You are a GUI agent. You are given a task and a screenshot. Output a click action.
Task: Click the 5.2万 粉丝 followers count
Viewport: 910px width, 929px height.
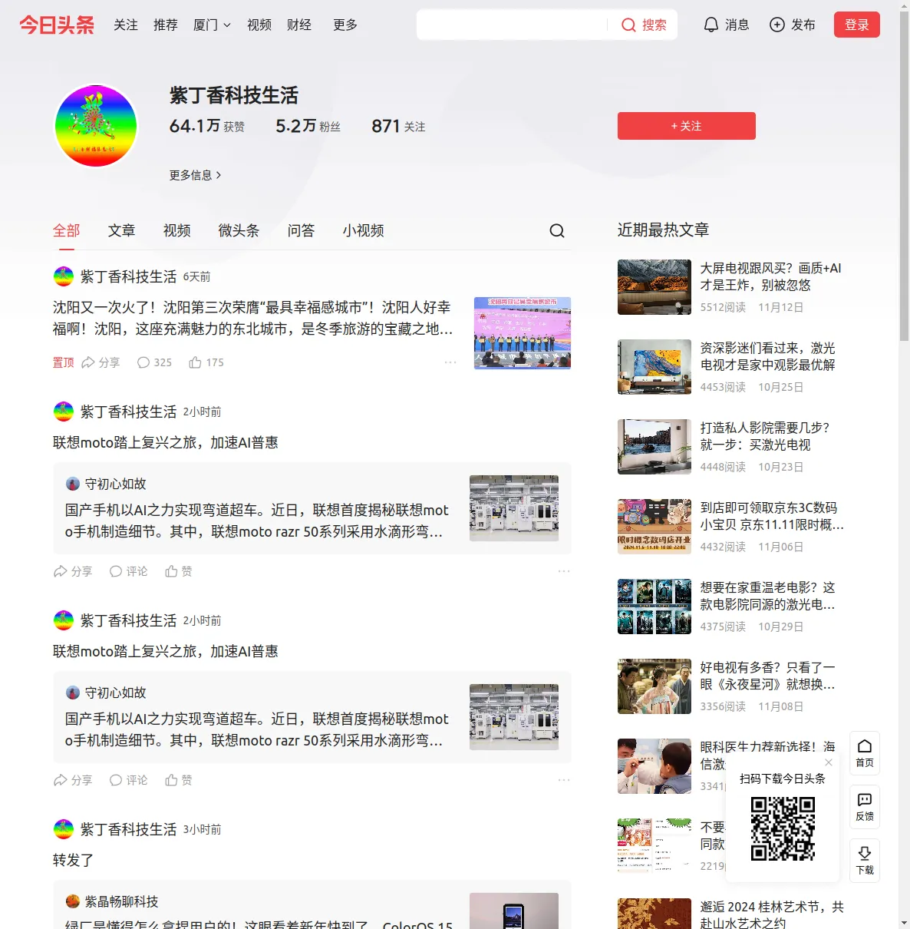point(308,126)
